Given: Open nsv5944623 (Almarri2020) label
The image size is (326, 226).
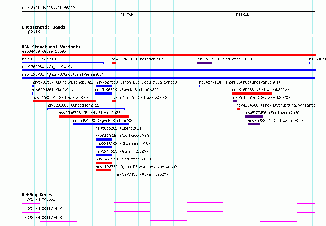Looking at the screenshot, I should [122, 151].
